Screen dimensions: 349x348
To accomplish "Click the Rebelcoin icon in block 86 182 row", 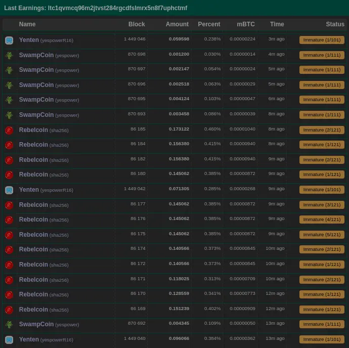I will pyautogui.click(x=9, y=160).
